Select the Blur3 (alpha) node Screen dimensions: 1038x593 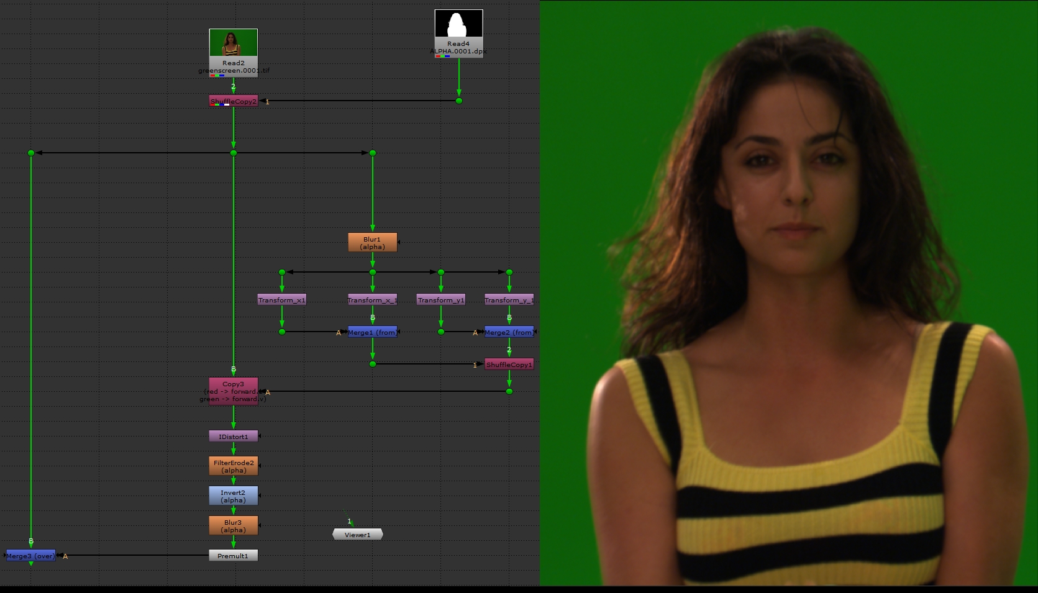click(233, 526)
